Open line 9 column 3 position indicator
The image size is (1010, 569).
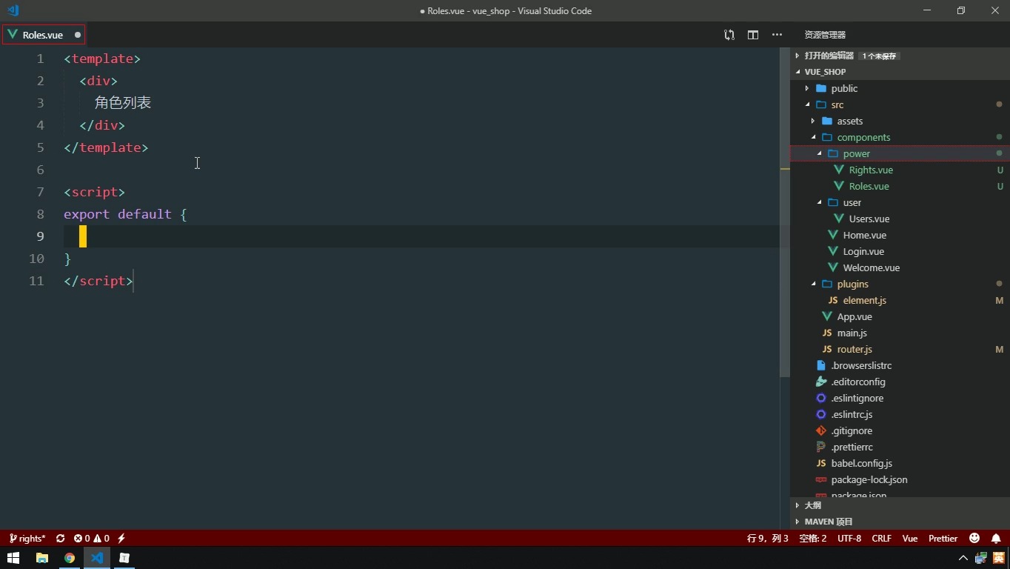pos(768,539)
